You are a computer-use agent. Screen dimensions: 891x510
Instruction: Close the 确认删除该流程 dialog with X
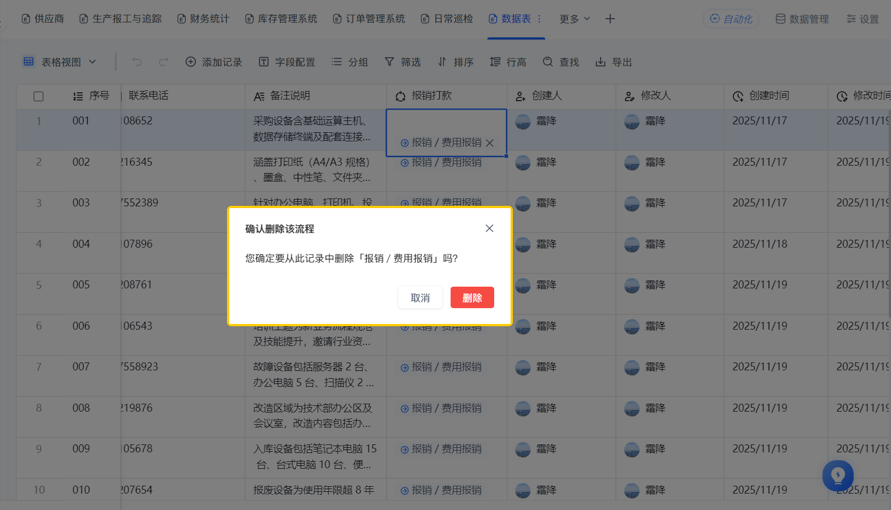490,228
